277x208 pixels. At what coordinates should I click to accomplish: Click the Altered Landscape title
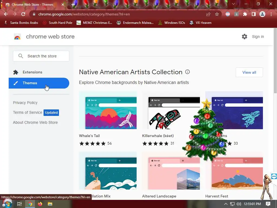pyautogui.click(x=159, y=196)
